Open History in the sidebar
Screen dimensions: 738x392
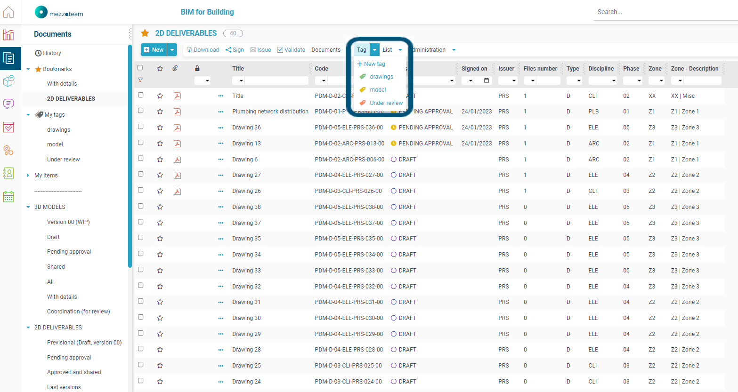pyautogui.click(x=48, y=53)
